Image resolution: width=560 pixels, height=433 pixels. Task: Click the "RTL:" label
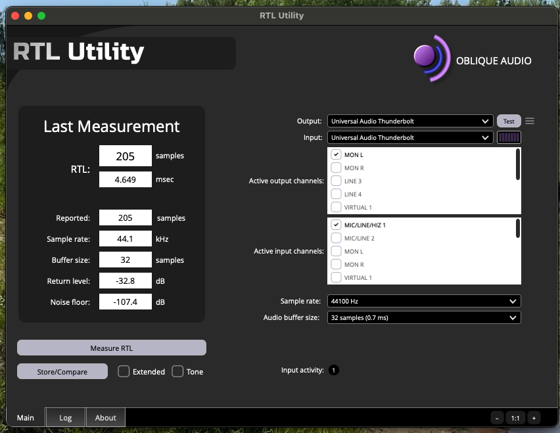coord(80,170)
